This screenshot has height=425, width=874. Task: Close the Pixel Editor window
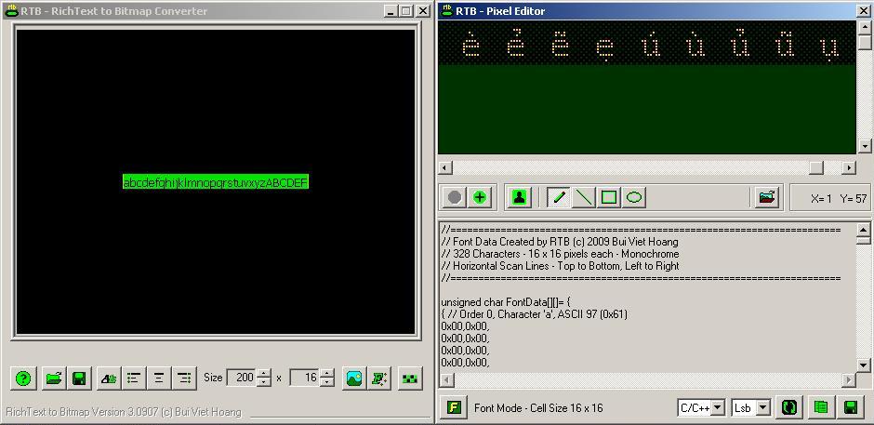[x=862, y=10]
